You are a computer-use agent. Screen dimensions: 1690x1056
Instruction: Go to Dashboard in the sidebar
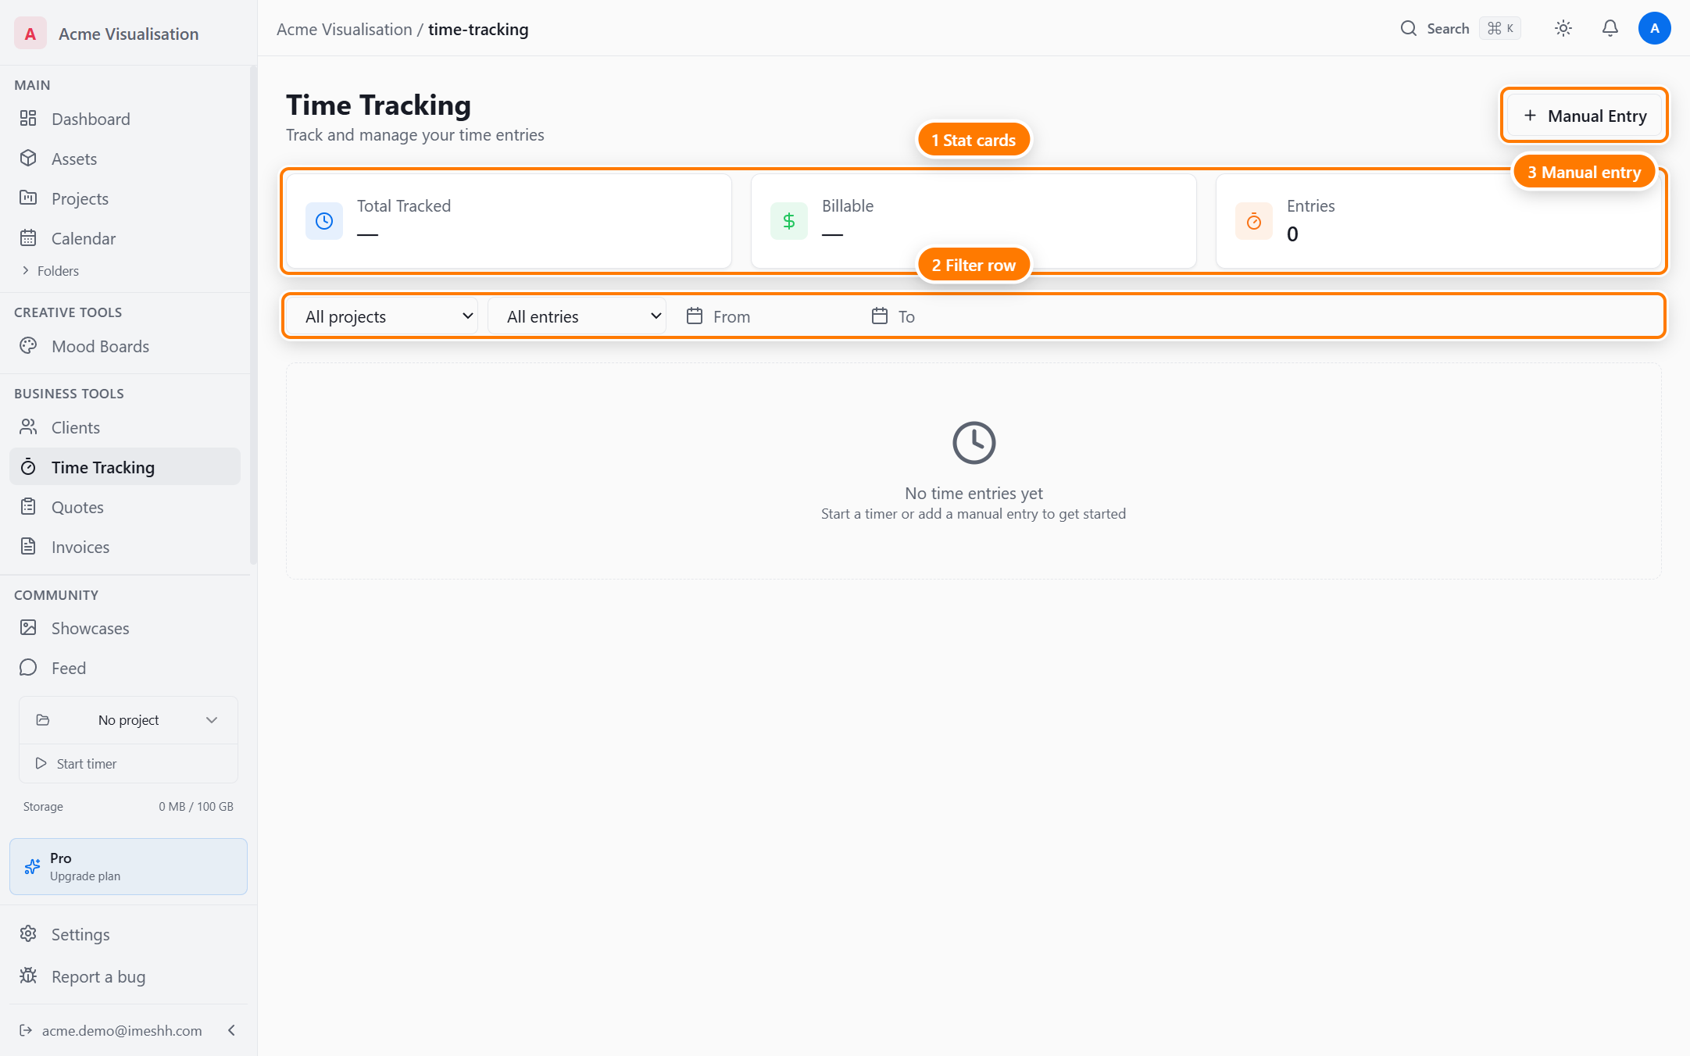click(x=125, y=119)
